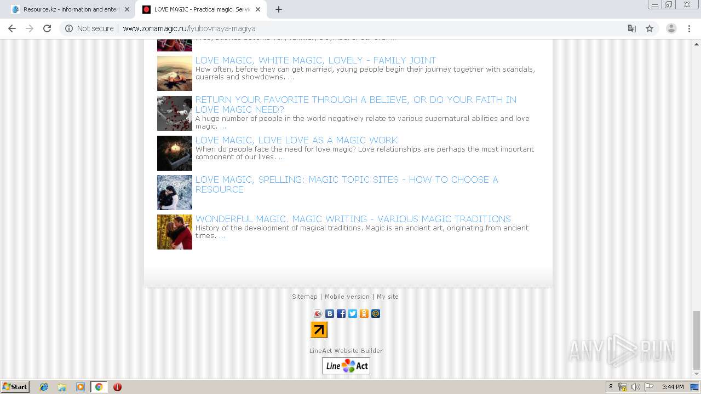Viewport: 701px width, 394px height.
Task: Click the candle thumbnail of MAGIC WORK article
Action: (x=175, y=153)
